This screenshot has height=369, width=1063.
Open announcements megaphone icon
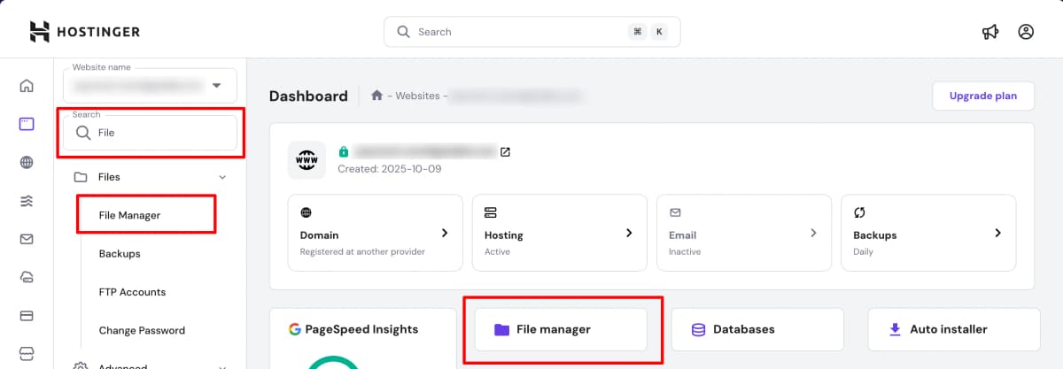click(990, 32)
